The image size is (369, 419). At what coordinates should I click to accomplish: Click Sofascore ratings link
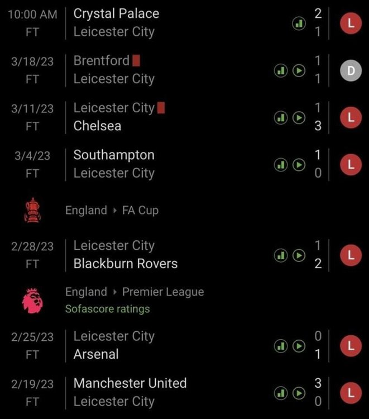pos(108,309)
